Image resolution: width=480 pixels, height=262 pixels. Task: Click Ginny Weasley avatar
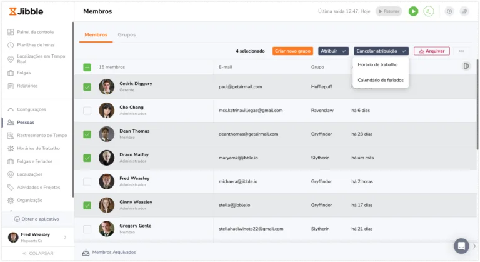tap(106, 205)
